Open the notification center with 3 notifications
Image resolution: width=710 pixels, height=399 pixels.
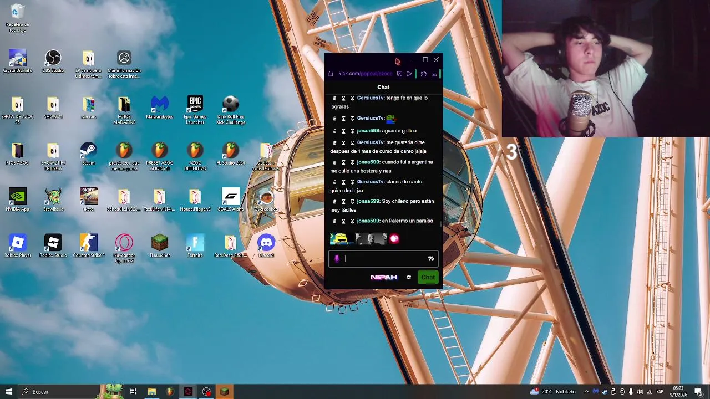(x=698, y=392)
